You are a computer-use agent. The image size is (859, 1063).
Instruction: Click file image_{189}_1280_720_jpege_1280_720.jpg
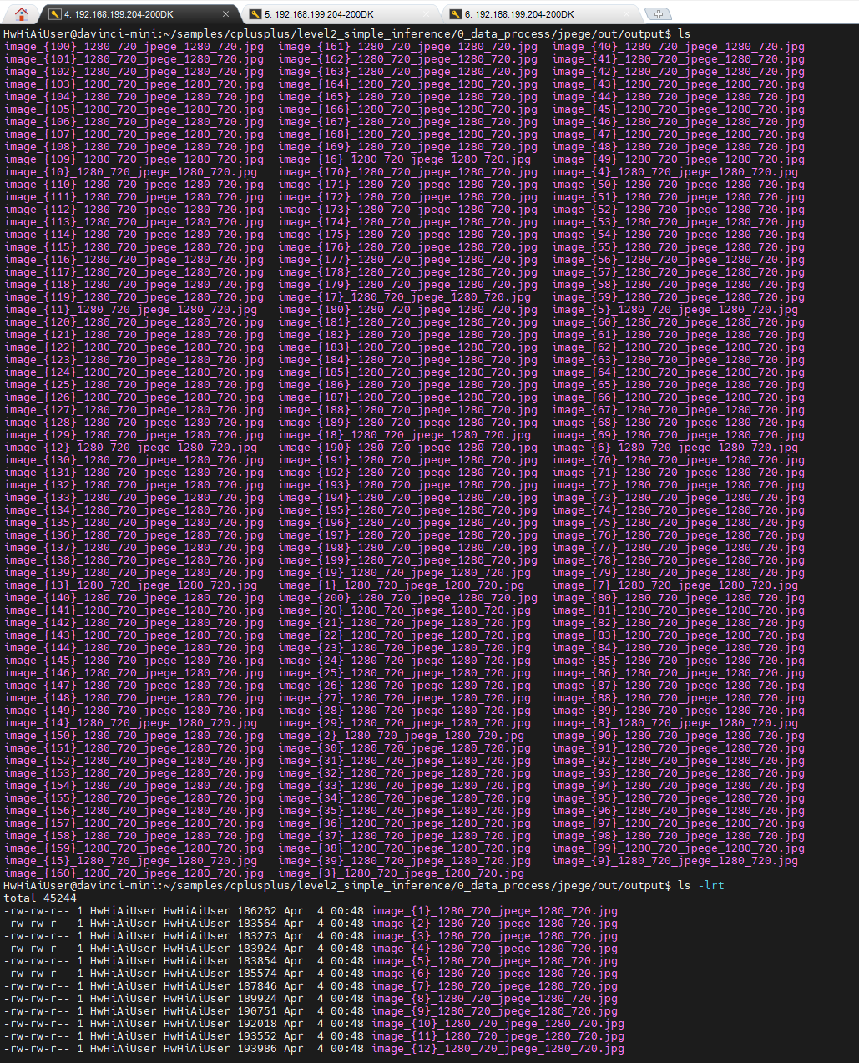[408, 423]
